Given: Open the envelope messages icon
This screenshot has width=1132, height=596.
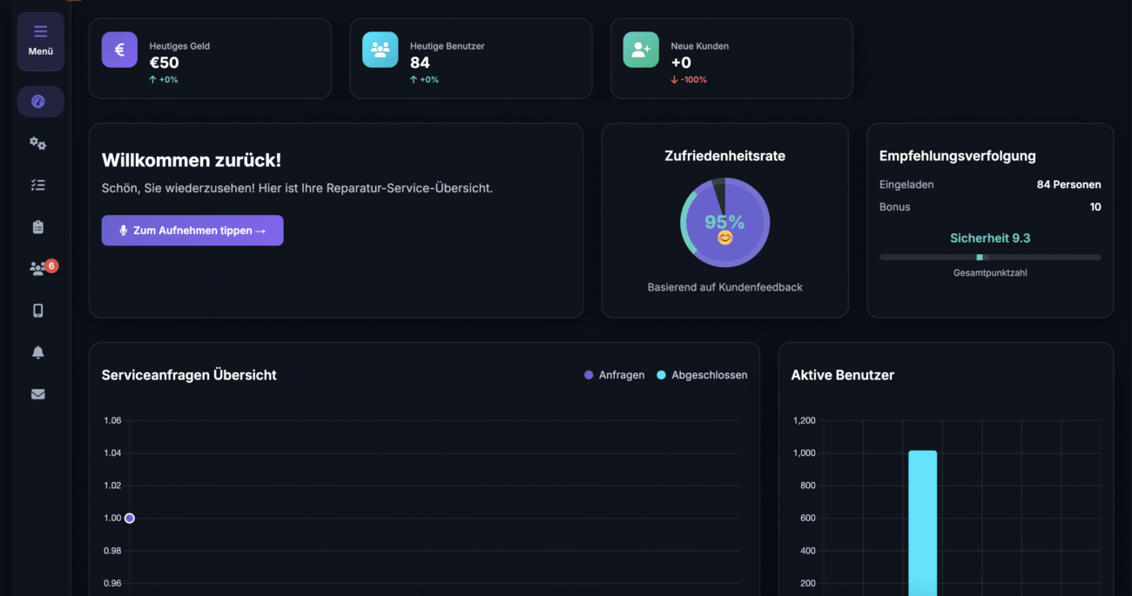Looking at the screenshot, I should pos(38,394).
